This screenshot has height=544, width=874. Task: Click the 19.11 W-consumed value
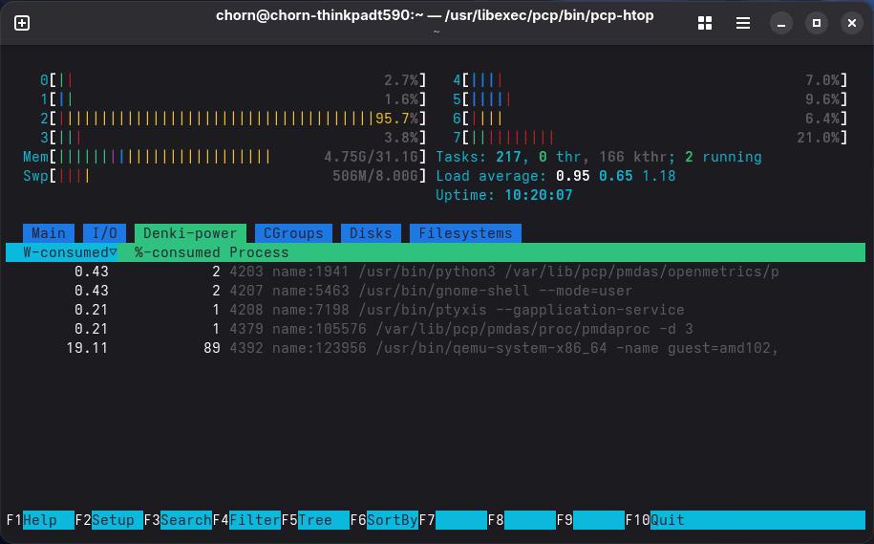coord(87,348)
